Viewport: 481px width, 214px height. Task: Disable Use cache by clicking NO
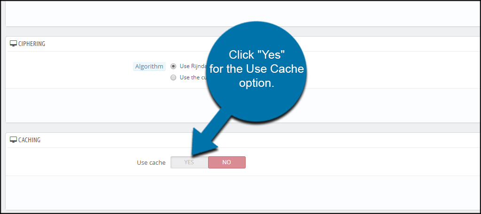tap(226, 162)
